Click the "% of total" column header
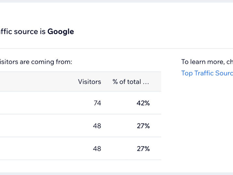Screen dimensions: 233x175 [131, 82]
